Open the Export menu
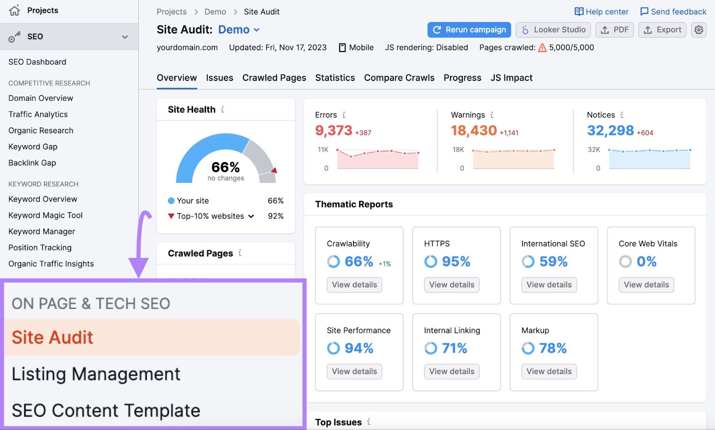715x430 pixels. [x=662, y=30]
